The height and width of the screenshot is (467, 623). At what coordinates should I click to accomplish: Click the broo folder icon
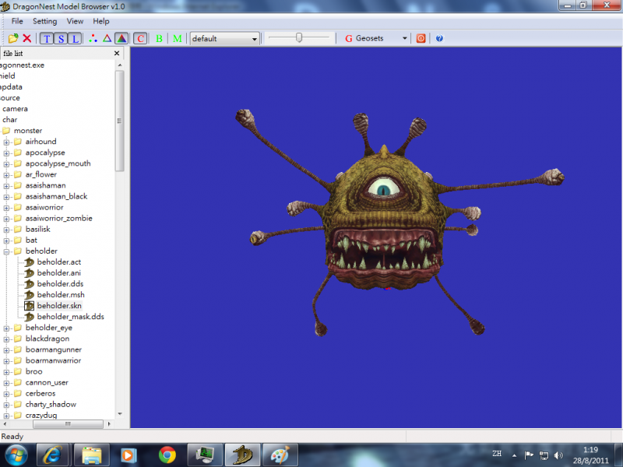pyautogui.click(x=18, y=372)
